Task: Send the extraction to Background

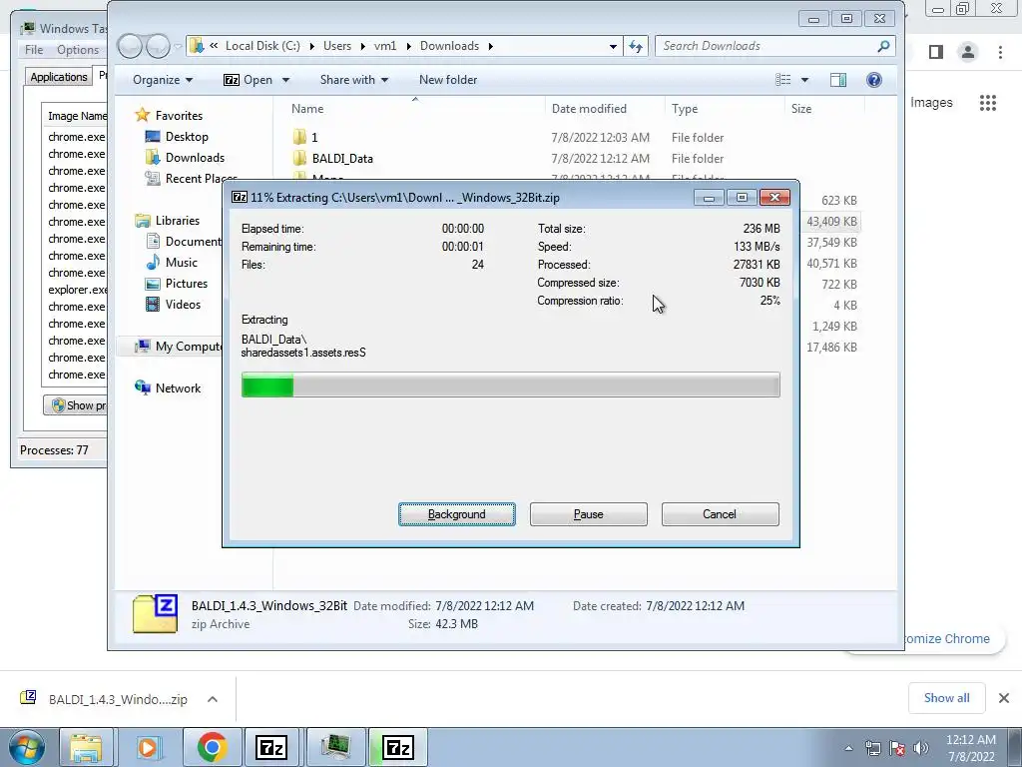Action: coord(457,514)
